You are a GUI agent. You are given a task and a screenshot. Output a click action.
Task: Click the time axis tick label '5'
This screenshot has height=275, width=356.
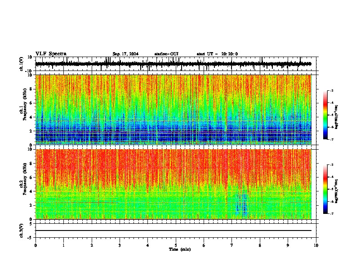pos(176,245)
